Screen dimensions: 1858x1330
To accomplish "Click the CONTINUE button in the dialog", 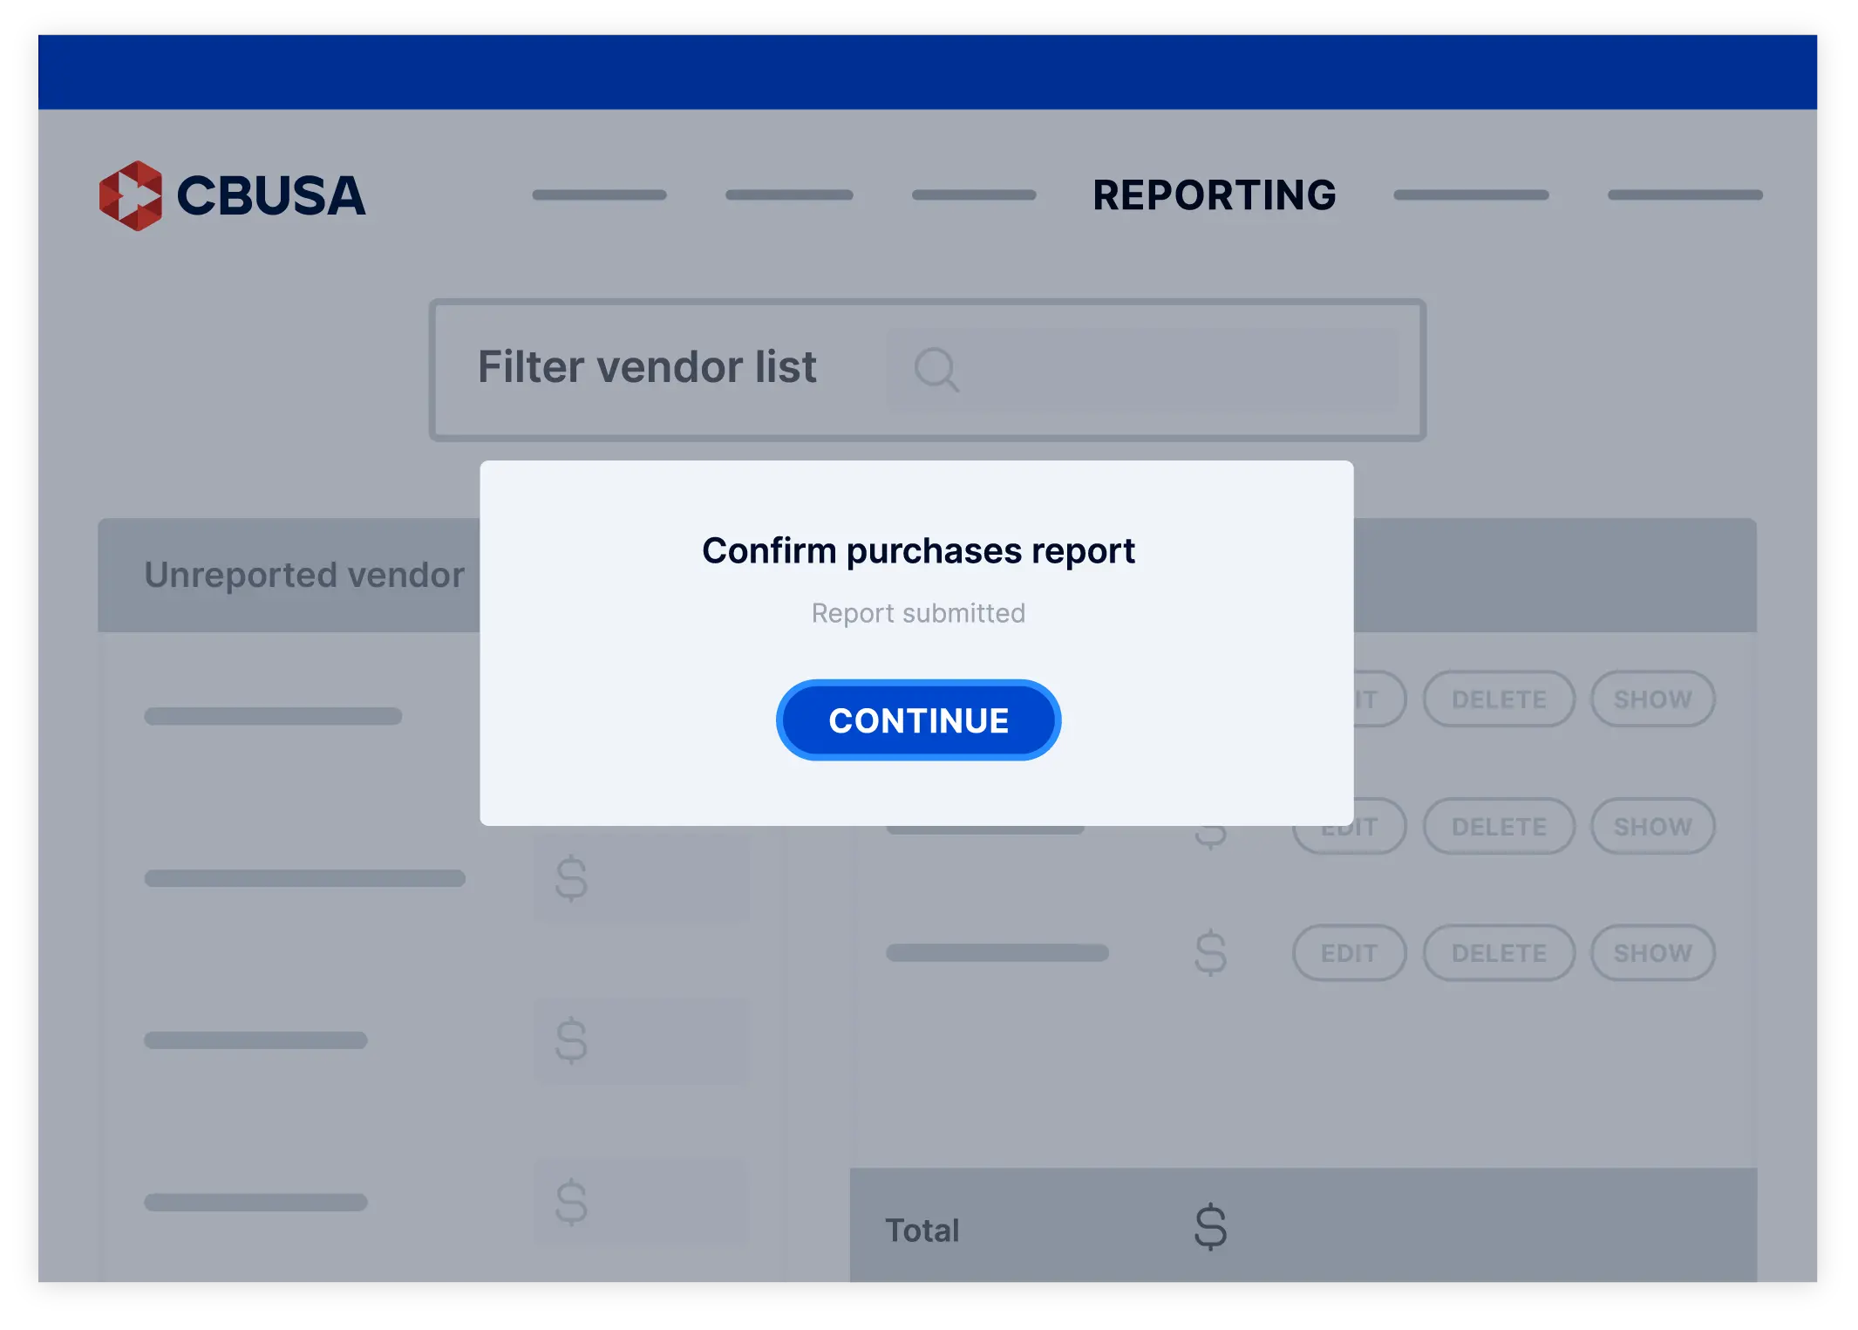I will click(918, 720).
